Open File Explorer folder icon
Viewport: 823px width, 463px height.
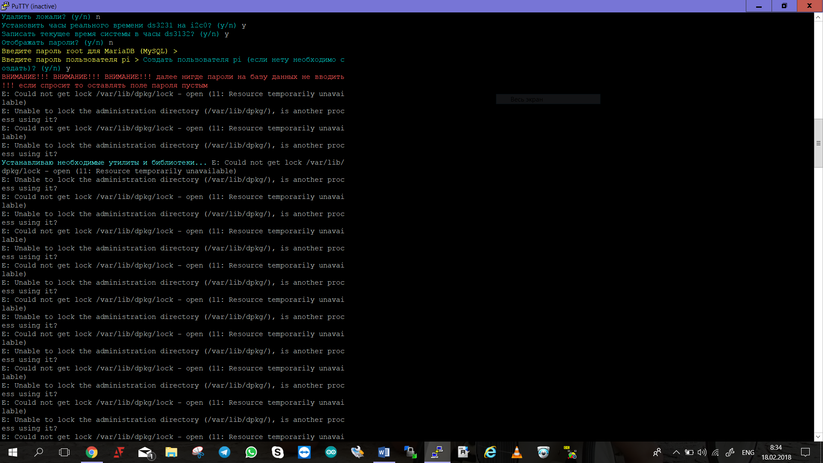171,452
